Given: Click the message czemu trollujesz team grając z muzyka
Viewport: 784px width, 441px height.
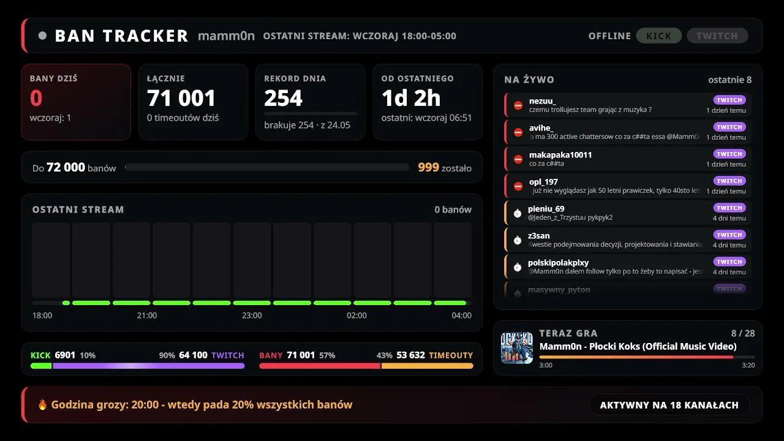Looking at the screenshot, I should coord(590,110).
